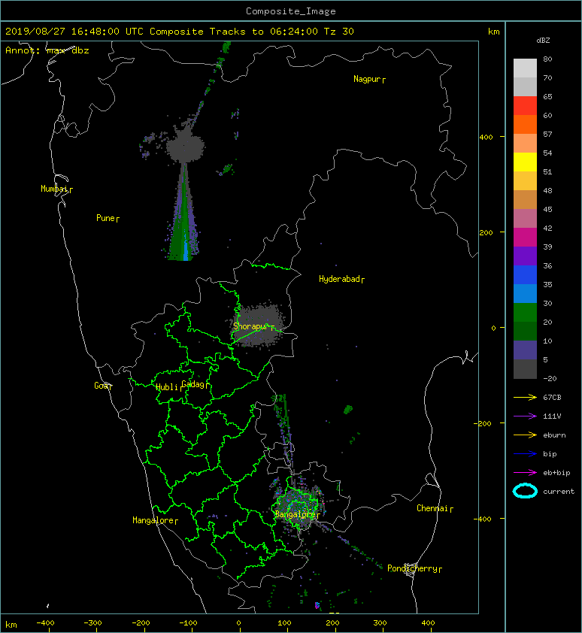Select the dark gray -20 dBZ swatch
The height and width of the screenshot is (633, 582).
pyautogui.click(x=525, y=368)
